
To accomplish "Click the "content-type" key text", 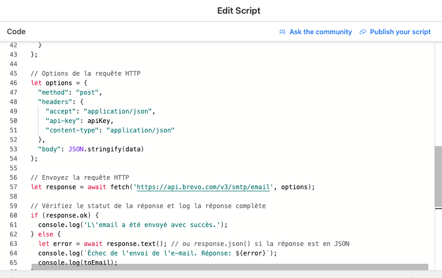I will pyautogui.click(x=72, y=130).
